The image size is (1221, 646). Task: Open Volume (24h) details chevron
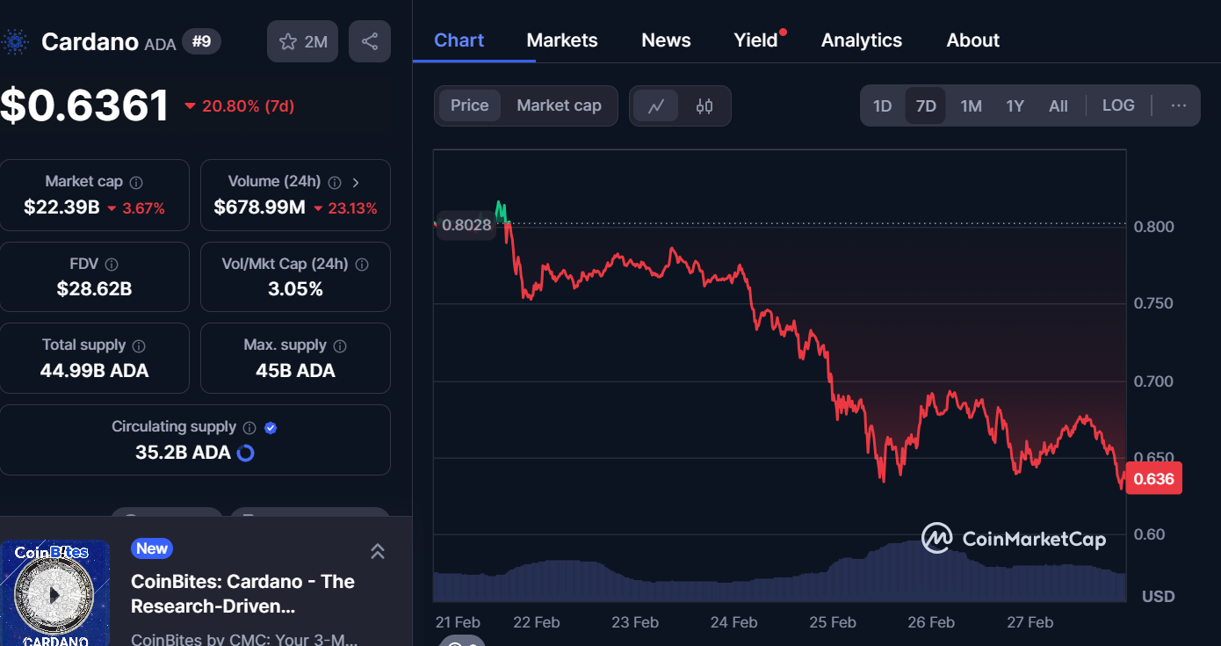click(356, 182)
